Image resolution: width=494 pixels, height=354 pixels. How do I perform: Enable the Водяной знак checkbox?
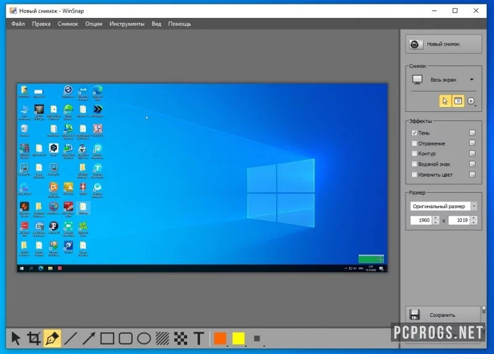coord(414,164)
